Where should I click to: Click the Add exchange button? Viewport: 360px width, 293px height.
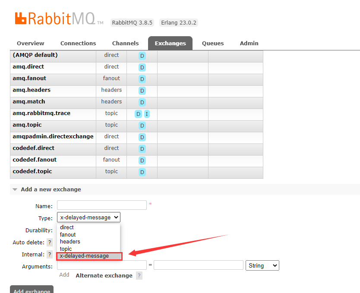(32, 290)
